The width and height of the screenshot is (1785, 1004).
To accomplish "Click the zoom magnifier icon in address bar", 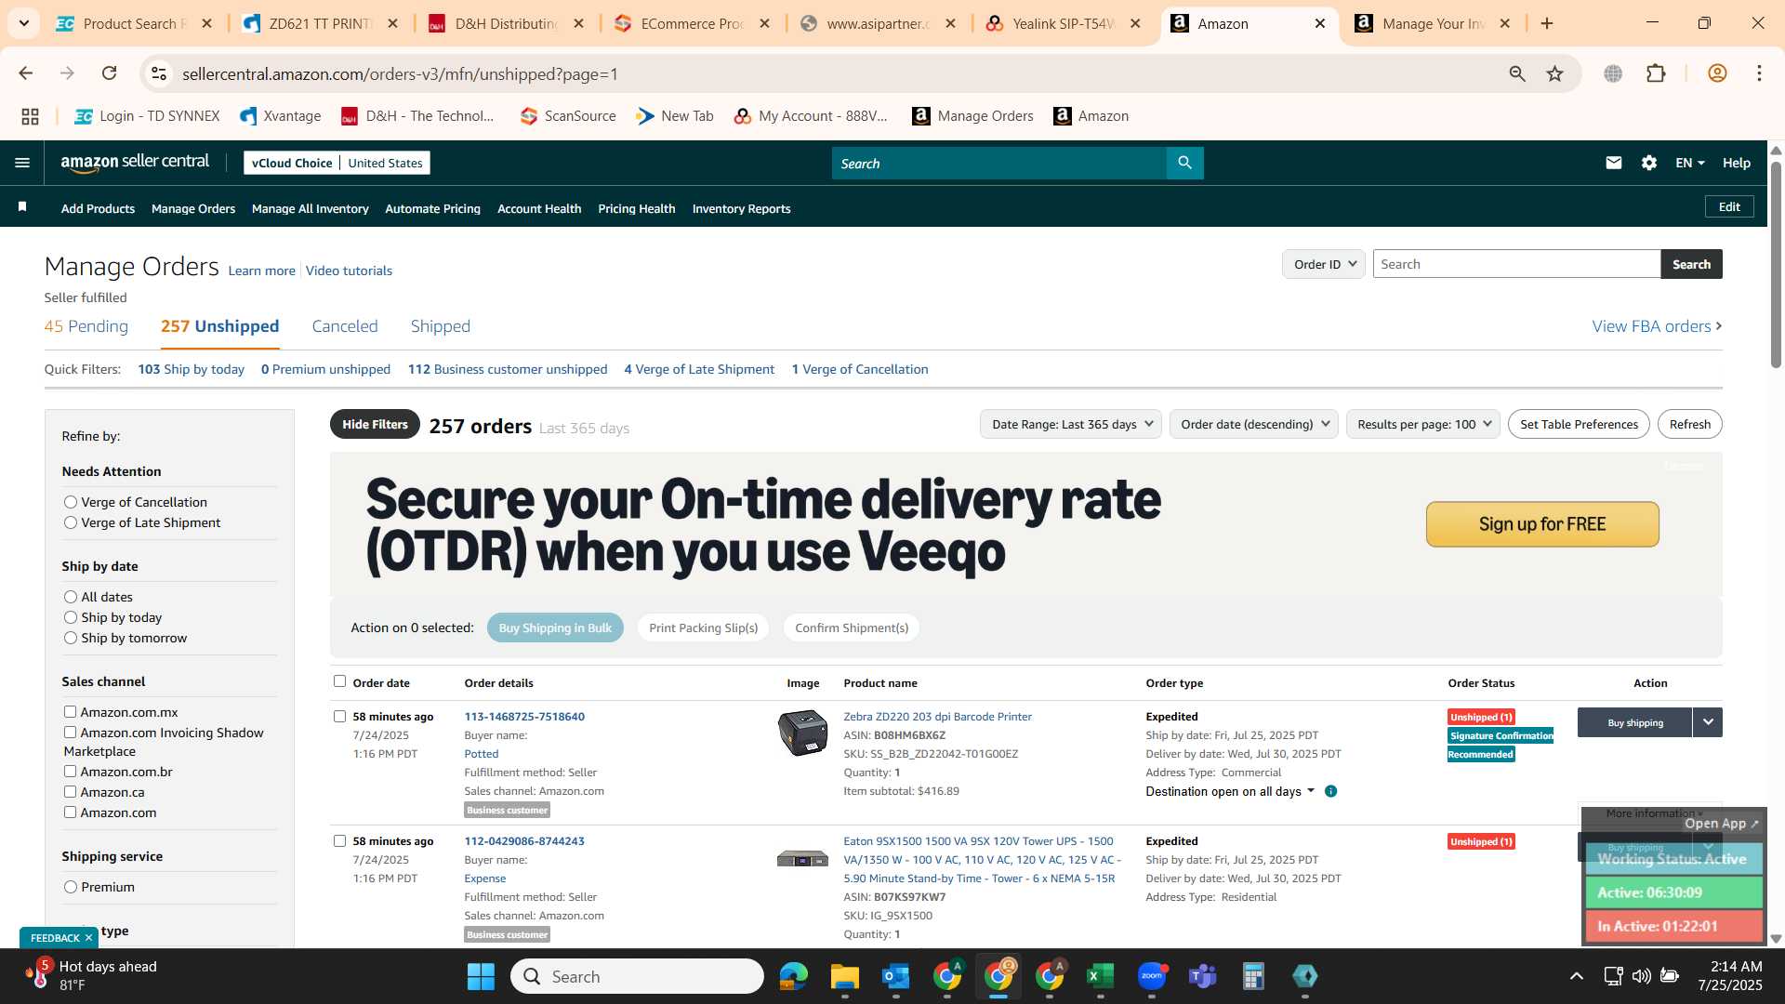I will point(1517,73).
